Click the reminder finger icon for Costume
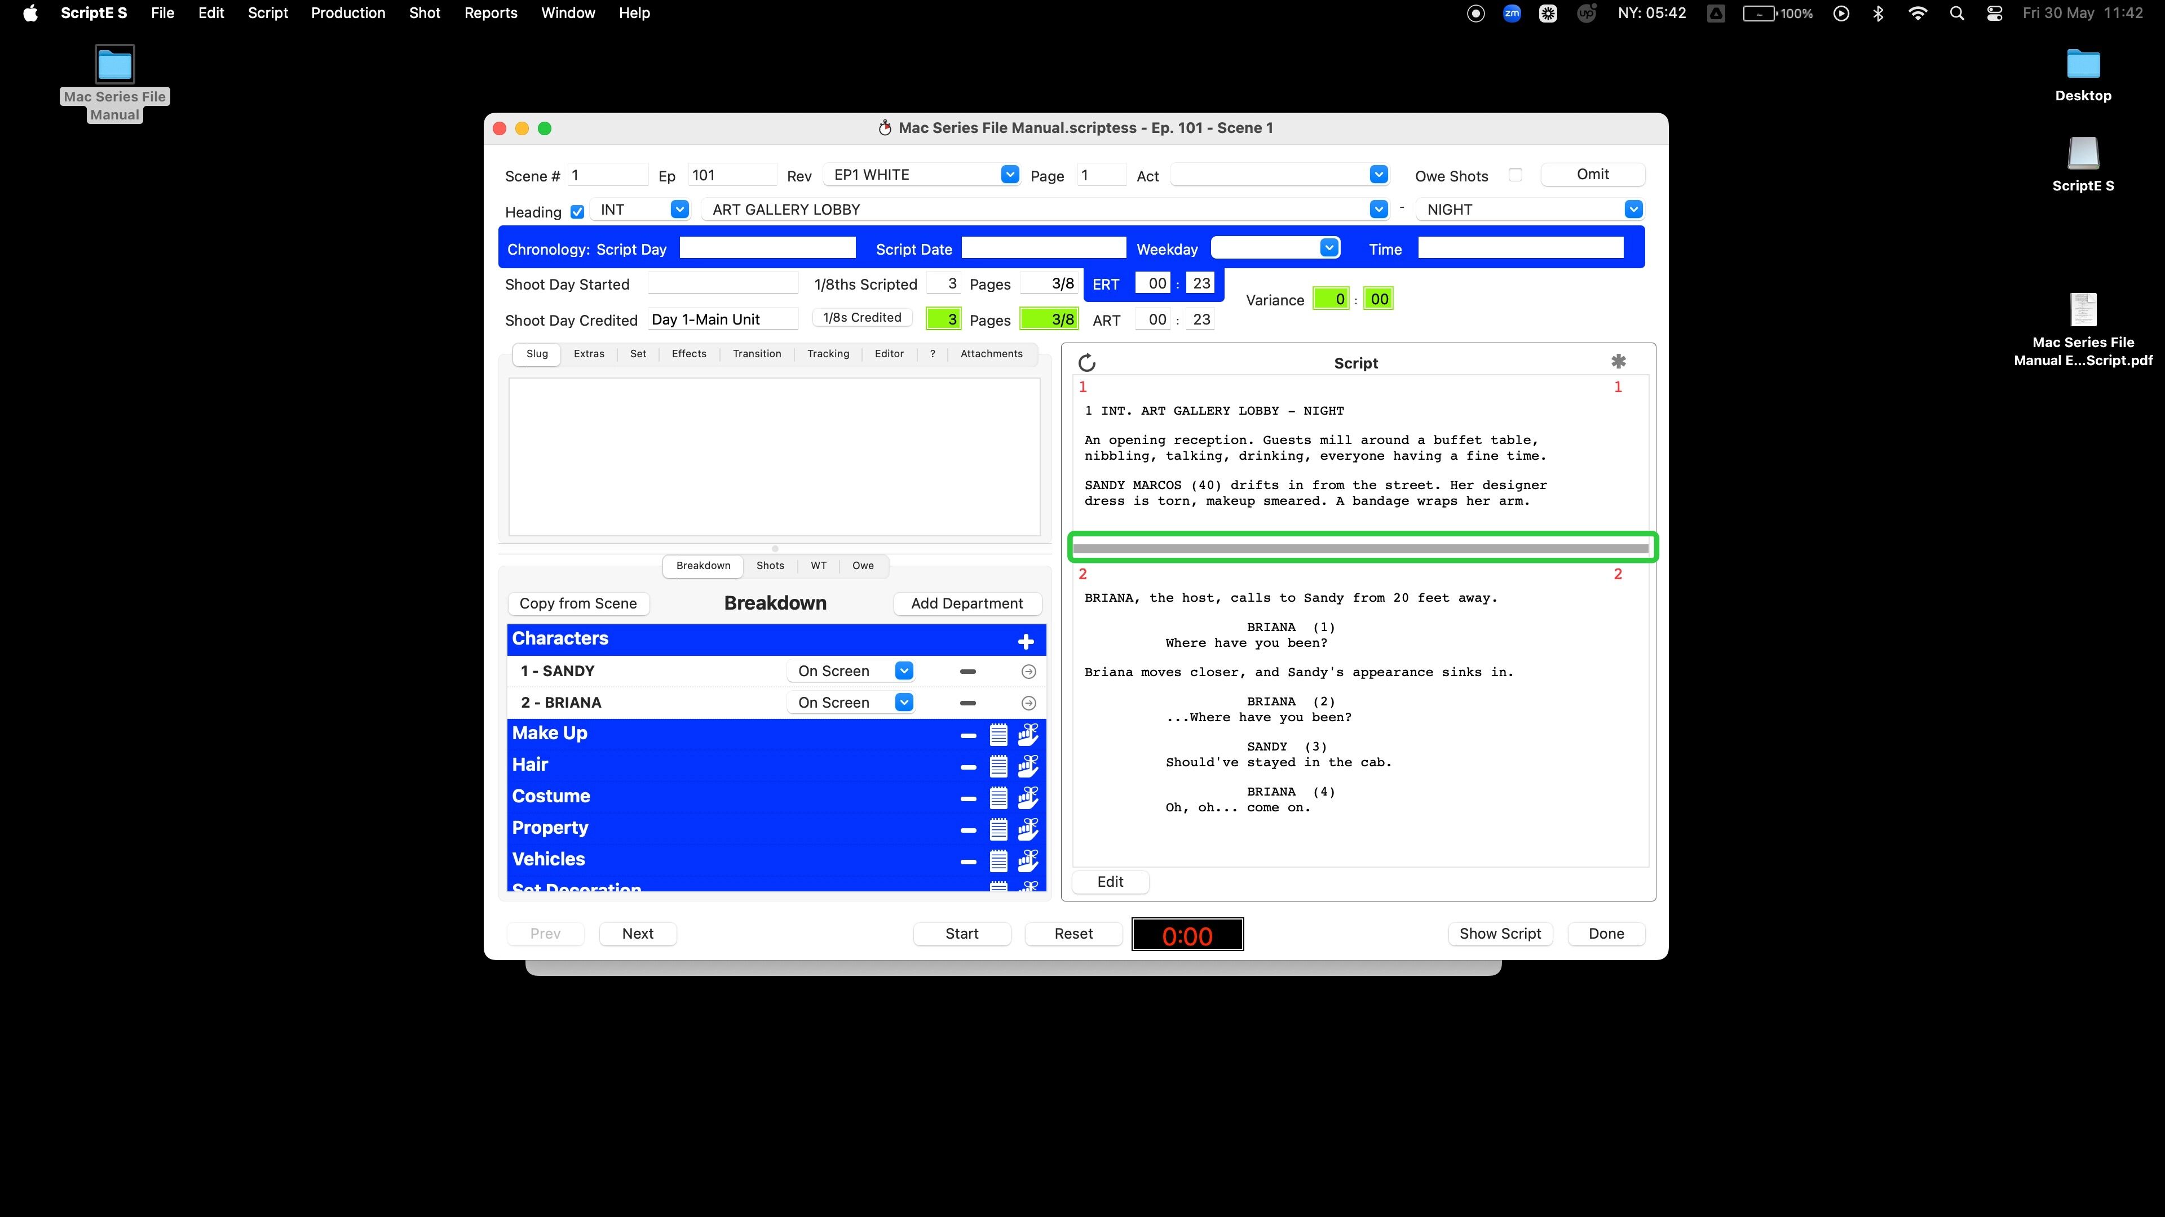The height and width of the screenshot is (1217, 2165). pyautogui.click(x=1028, y=797)
